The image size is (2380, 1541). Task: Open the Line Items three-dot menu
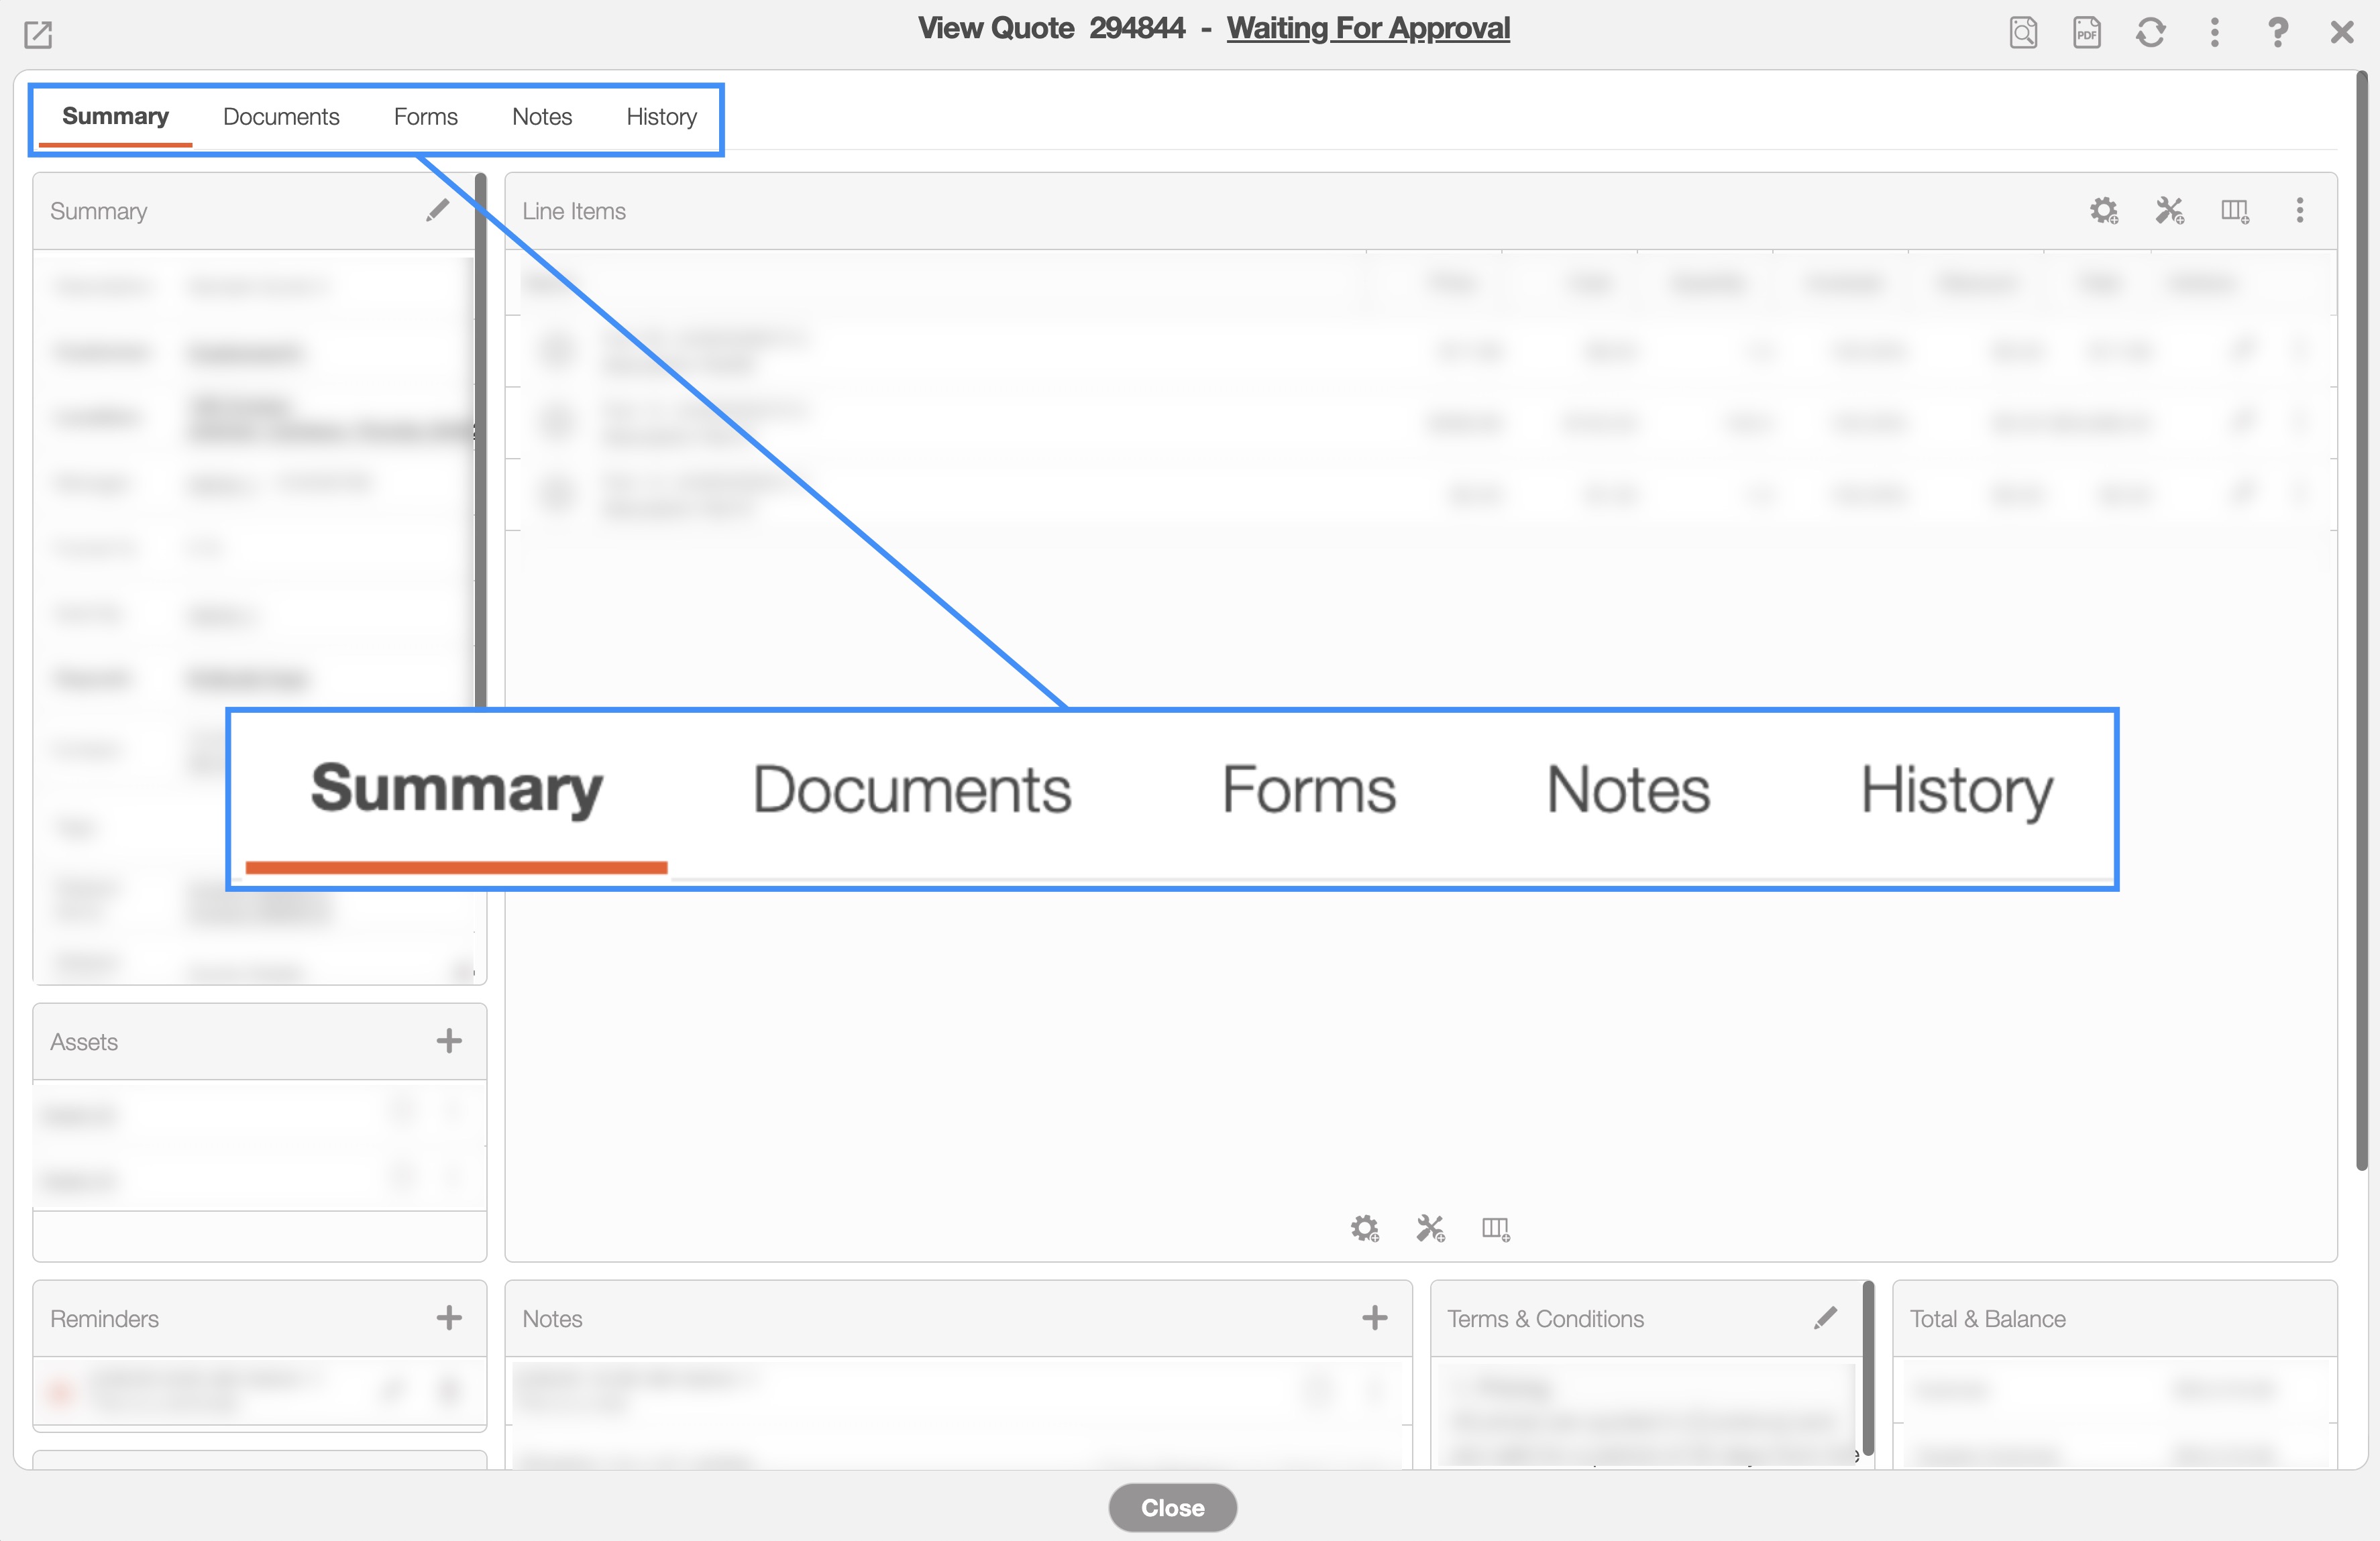[2300, 210]
